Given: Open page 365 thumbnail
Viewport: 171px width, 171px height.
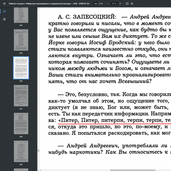Looking at the screenshot, I should [21, 40].
